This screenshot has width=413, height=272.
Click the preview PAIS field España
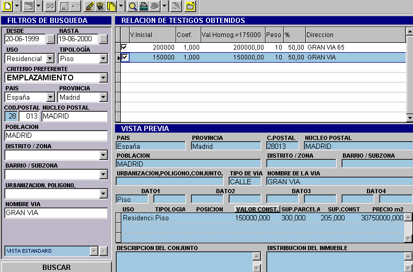click(x=151, y=146)
